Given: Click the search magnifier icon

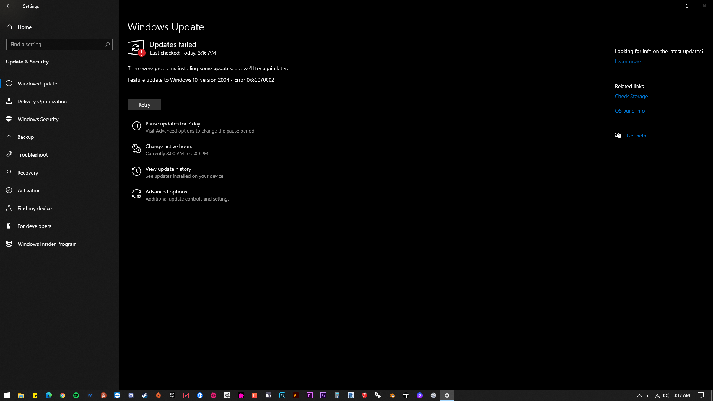Looking at the screenshot, I should tap(107, 44).
